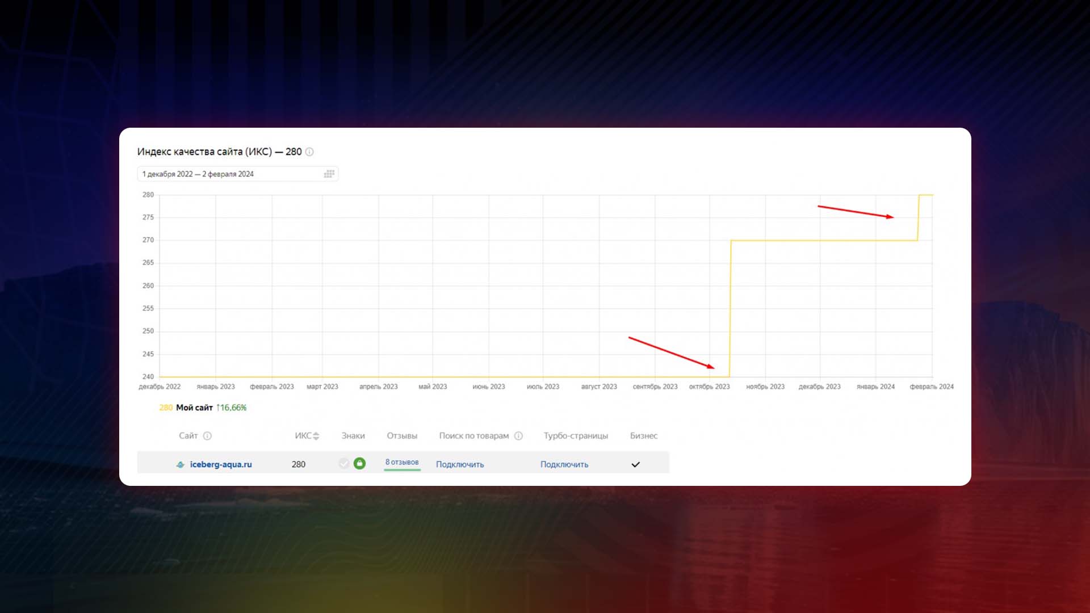Click the info icon beside Сайт header
Image resolution: width=1090 pixels, height=613 pixels.
coord(207,436)
